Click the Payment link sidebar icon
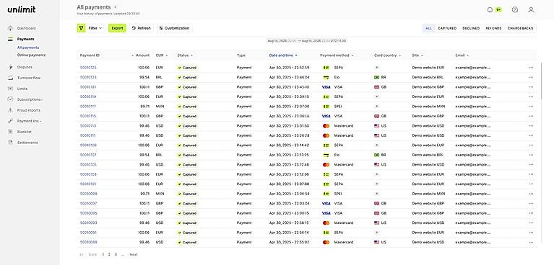Image resolution: width=554 pixels, height=265 pixels. click(10, 121)
